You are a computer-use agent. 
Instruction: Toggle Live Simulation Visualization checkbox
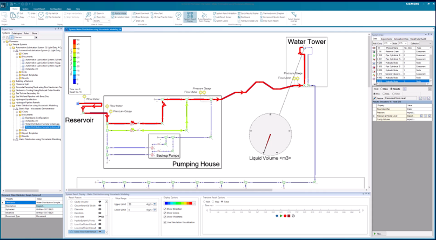point(165,223)
